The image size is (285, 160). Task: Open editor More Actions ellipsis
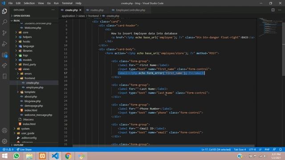(280, 10)
